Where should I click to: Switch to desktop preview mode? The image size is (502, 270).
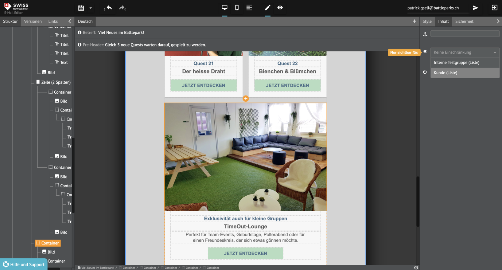pos(224,8)
